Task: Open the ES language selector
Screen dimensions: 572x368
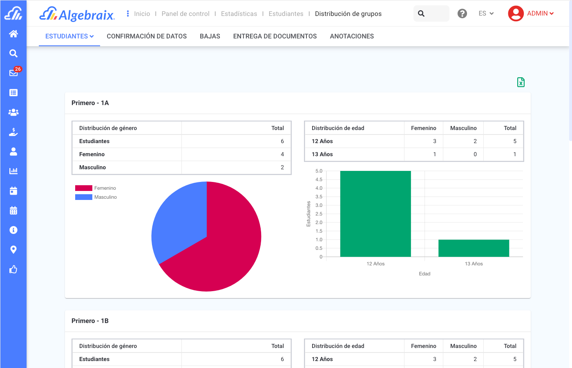Action: tap(486, 13)
